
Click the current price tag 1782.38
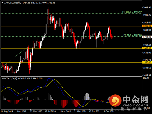point(147,37)
